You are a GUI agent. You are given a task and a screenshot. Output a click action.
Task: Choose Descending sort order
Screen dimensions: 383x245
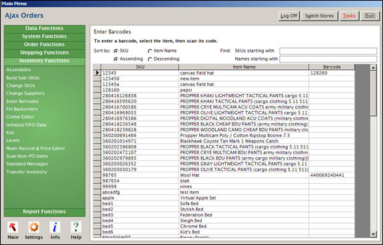pos(150,59)
